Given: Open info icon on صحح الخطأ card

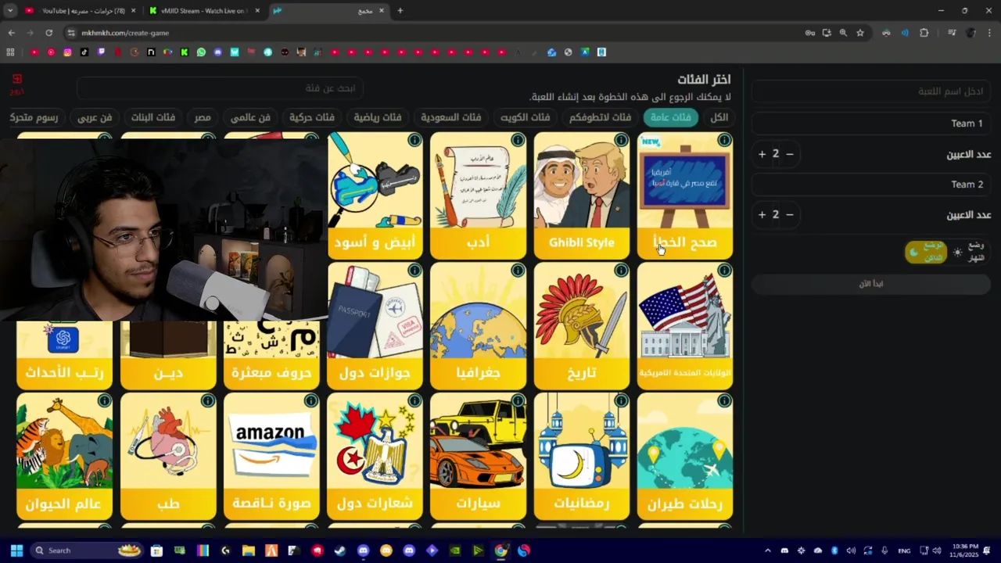Looking at the screenshot, I should click(x=724, y=140).
